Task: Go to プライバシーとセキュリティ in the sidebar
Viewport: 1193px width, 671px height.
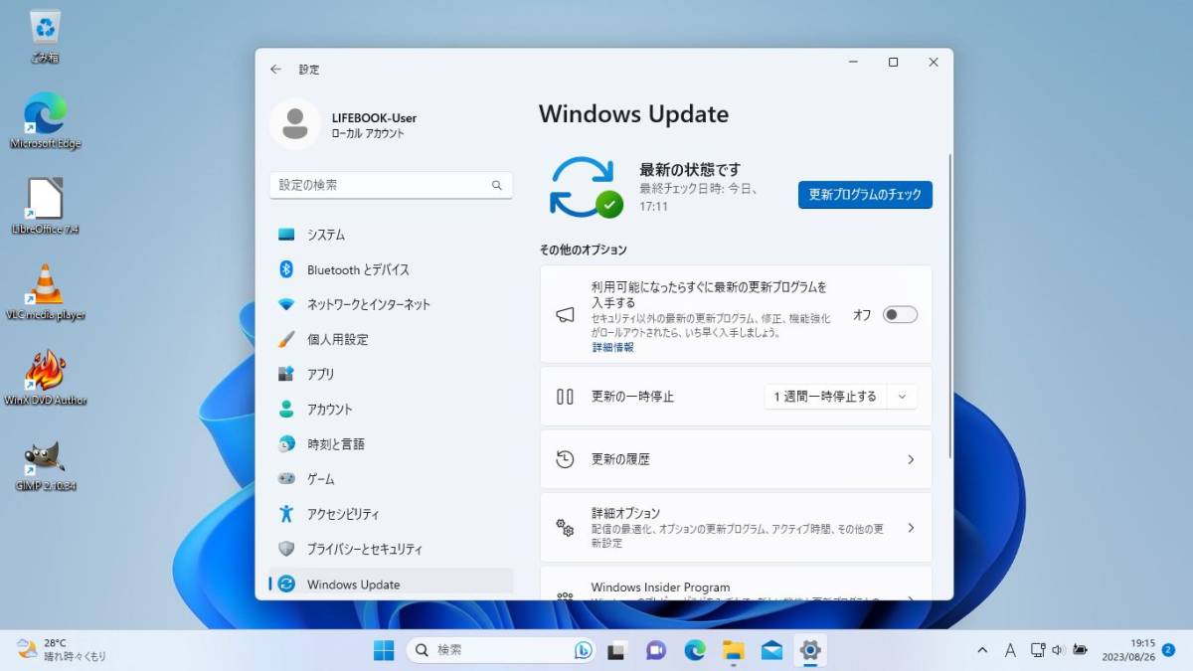Action: [391, 549]
